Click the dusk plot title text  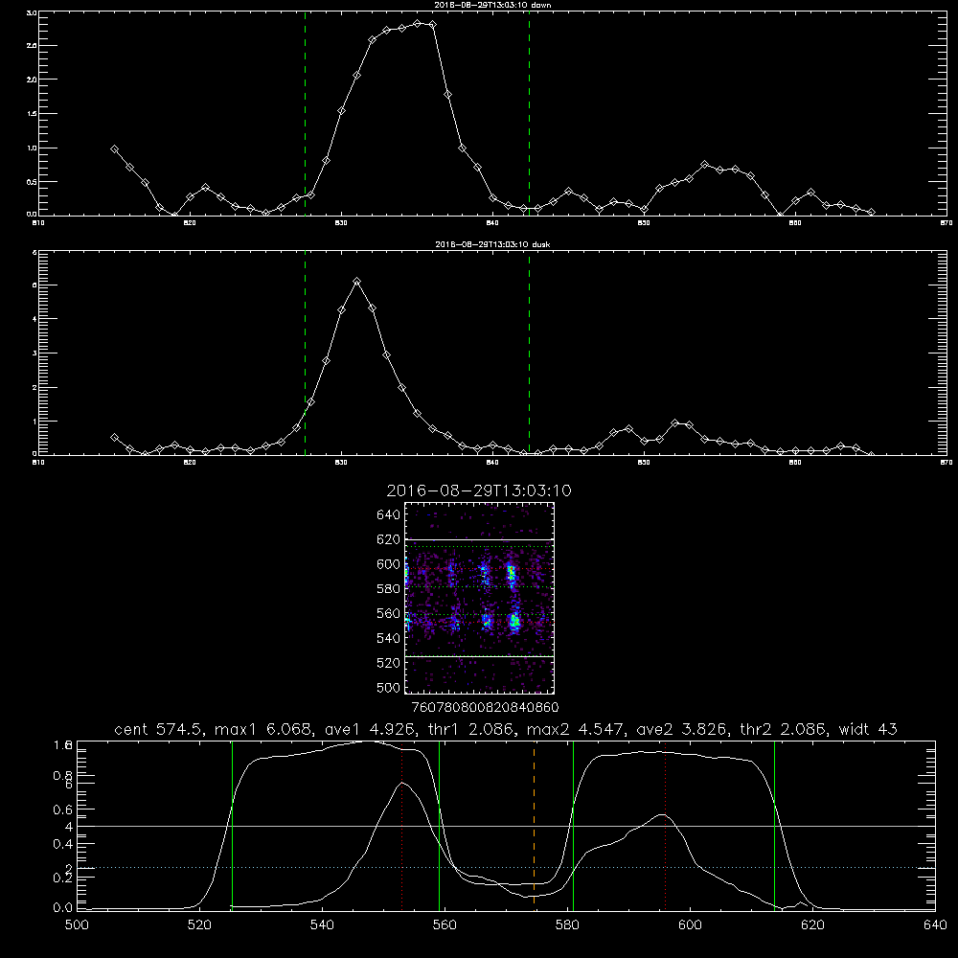(x=492, y=244)
